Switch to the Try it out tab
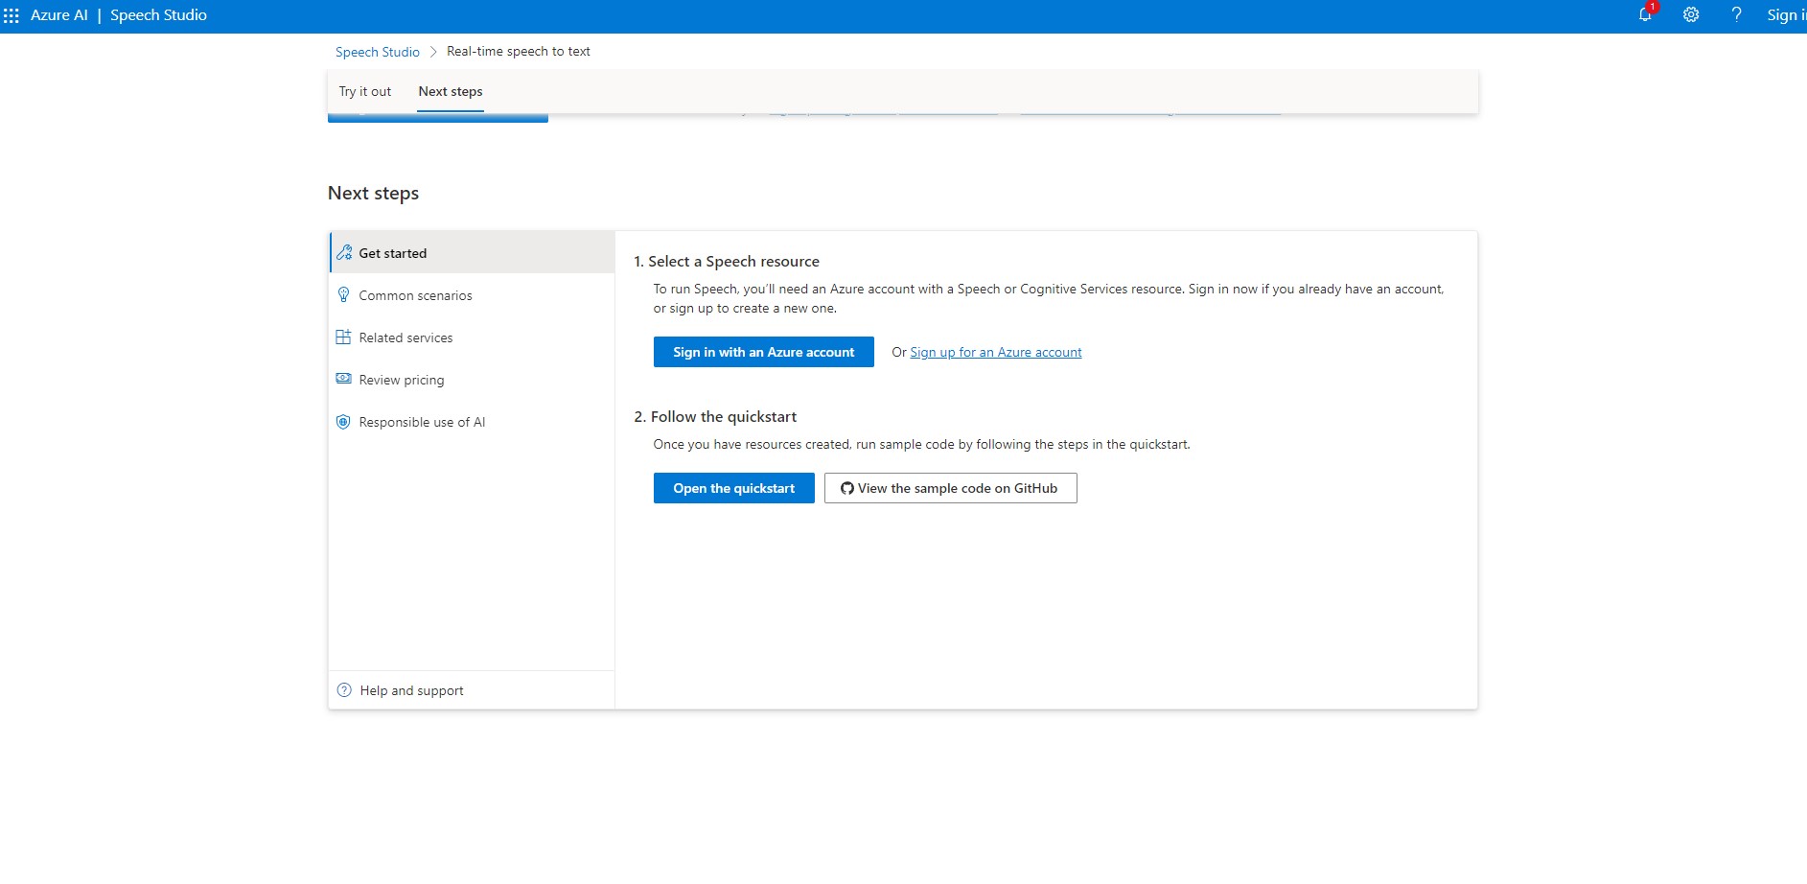The height and width of the screenshot is (884, 1807). click(365, 92)
